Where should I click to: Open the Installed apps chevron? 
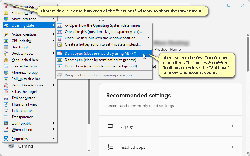232,147
